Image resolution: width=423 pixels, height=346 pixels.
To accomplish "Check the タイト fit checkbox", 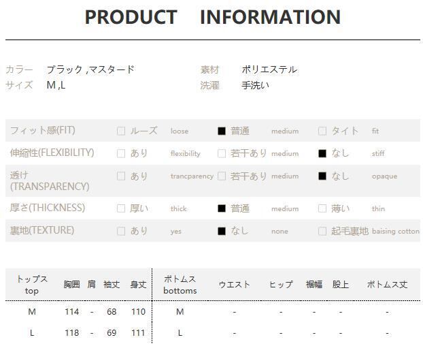I will click(322, 131).
